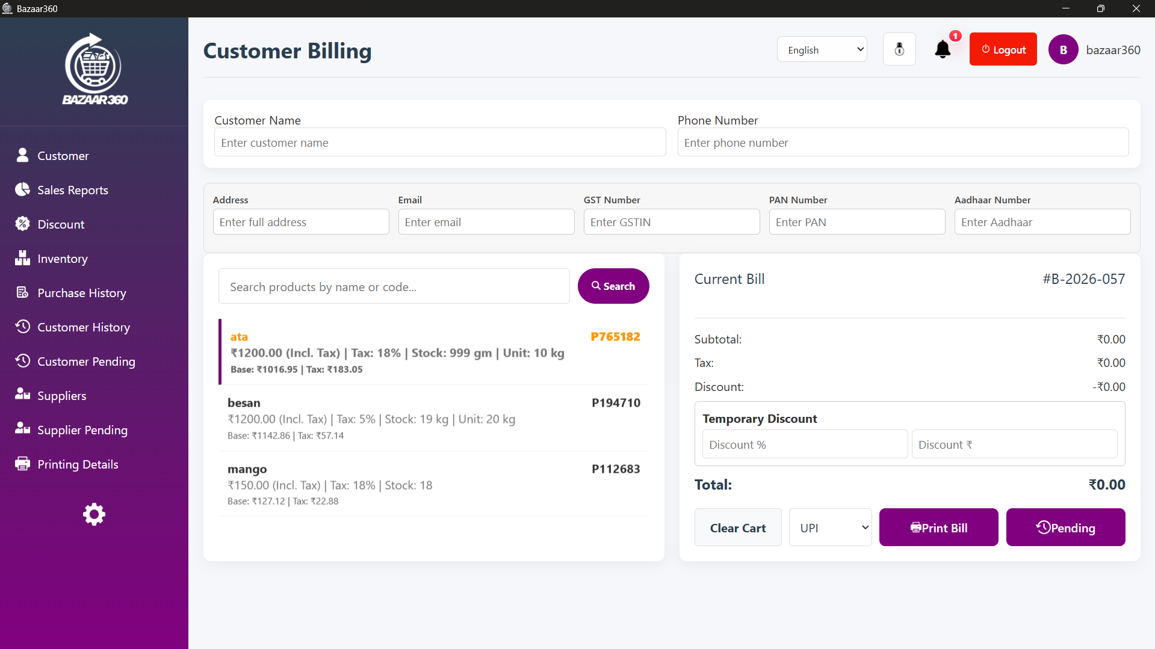The image size is (1155, 649).
Task: Open Printing Details page
Action: click(x=78, y=464)
